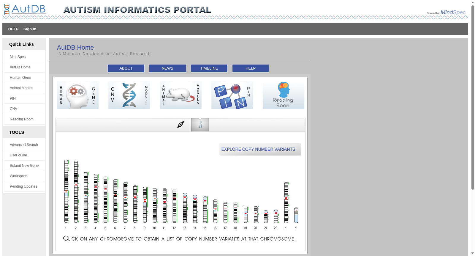Select chromosome 6 ideogram
Image resolution: width=475 pixels, height=256 pixels.
115,201
